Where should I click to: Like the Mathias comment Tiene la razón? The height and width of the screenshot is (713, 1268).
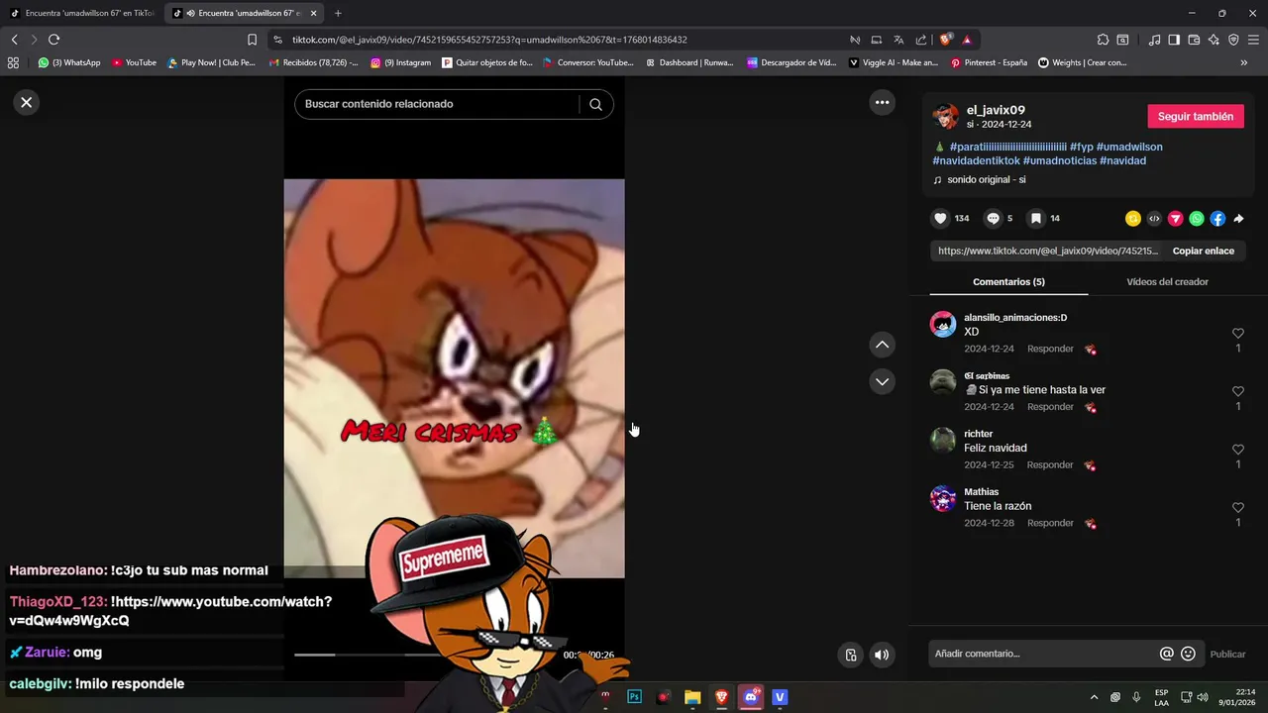[1237, 508]
